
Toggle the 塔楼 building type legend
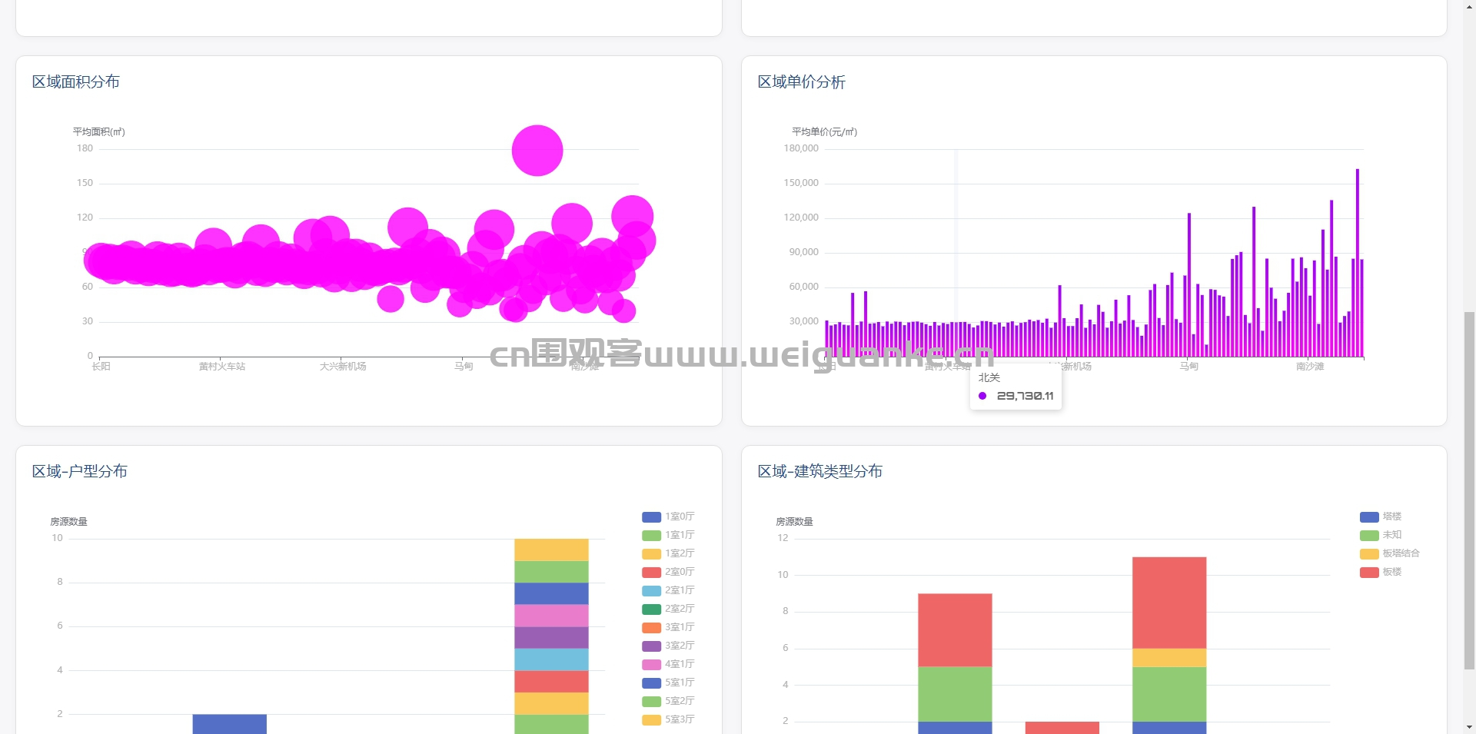[1381, 516]
